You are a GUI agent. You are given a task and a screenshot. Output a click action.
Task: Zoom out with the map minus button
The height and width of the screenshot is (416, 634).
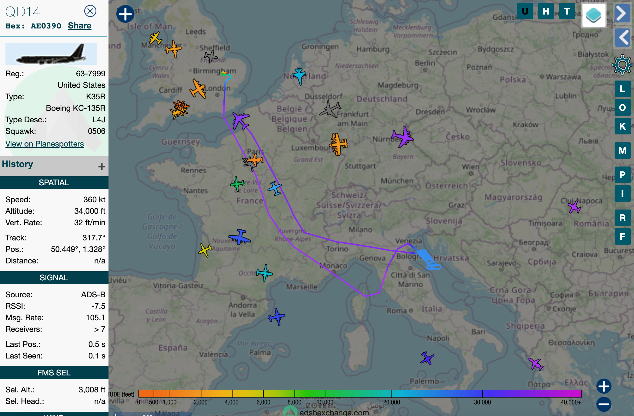[x=604, y=404]
